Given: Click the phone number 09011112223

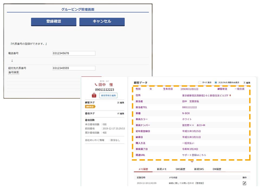Looking at the screenshot, I should (105, 90).
